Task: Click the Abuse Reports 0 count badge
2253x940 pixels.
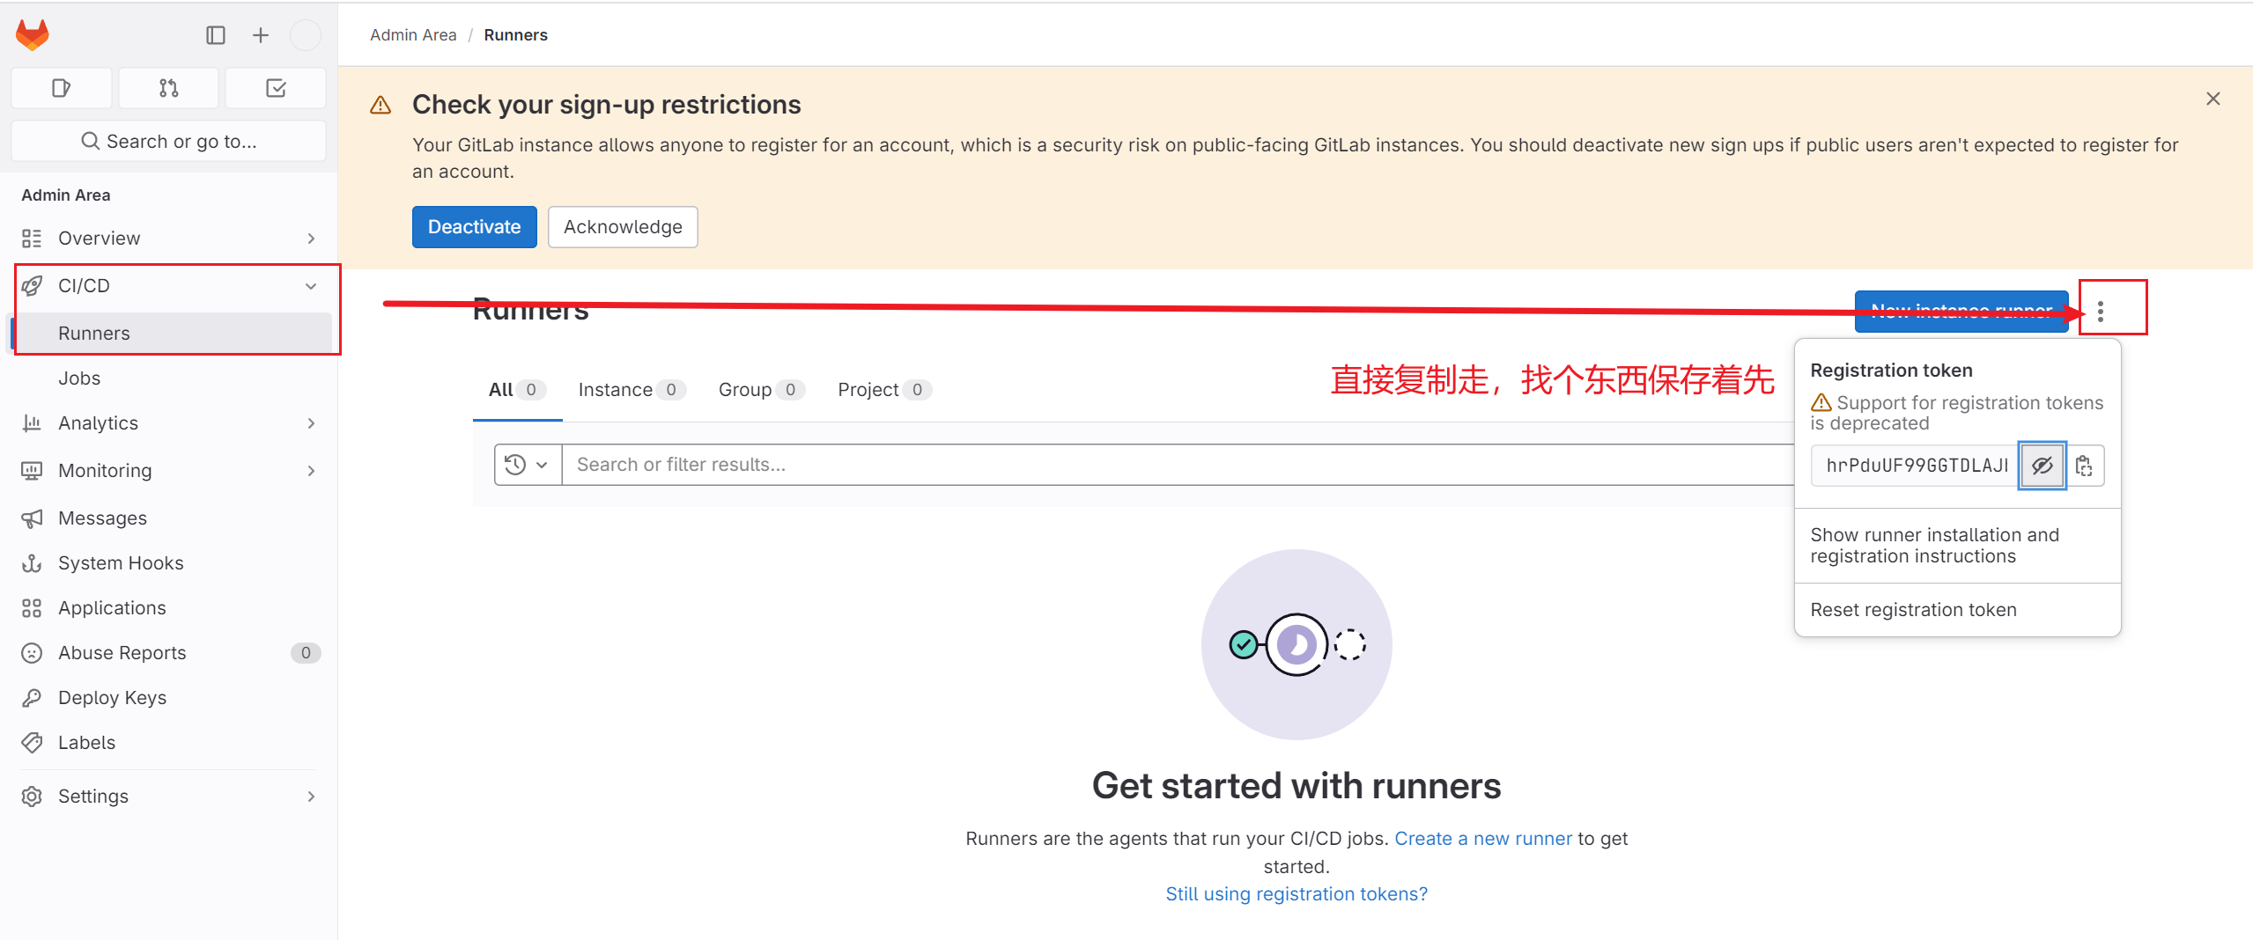Action: point(306,653)
